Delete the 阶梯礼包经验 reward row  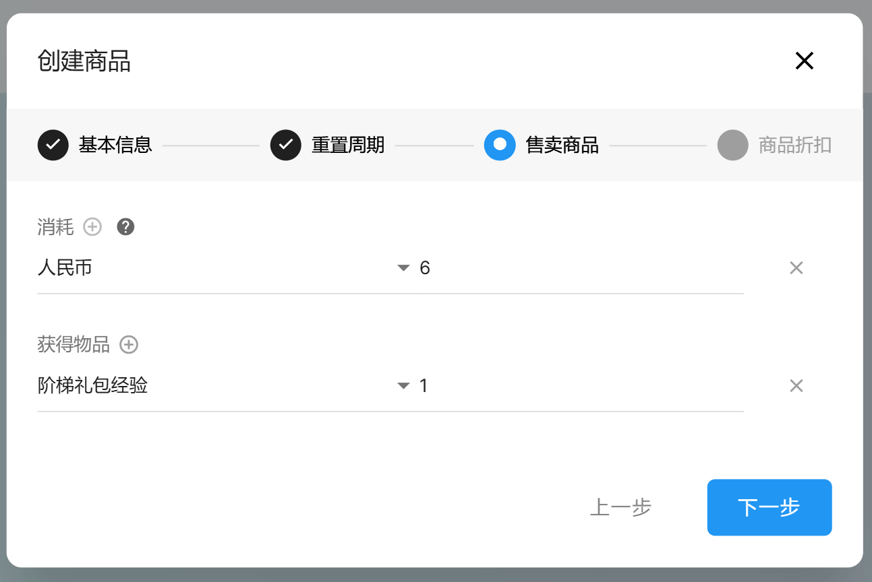796,386
